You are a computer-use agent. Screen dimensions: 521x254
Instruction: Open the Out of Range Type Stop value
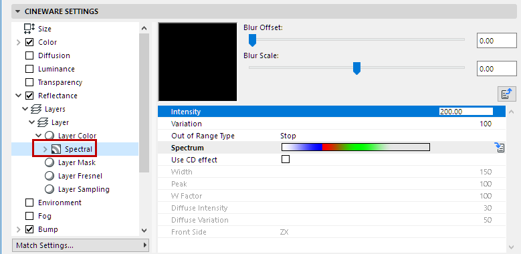coord(288,136)
